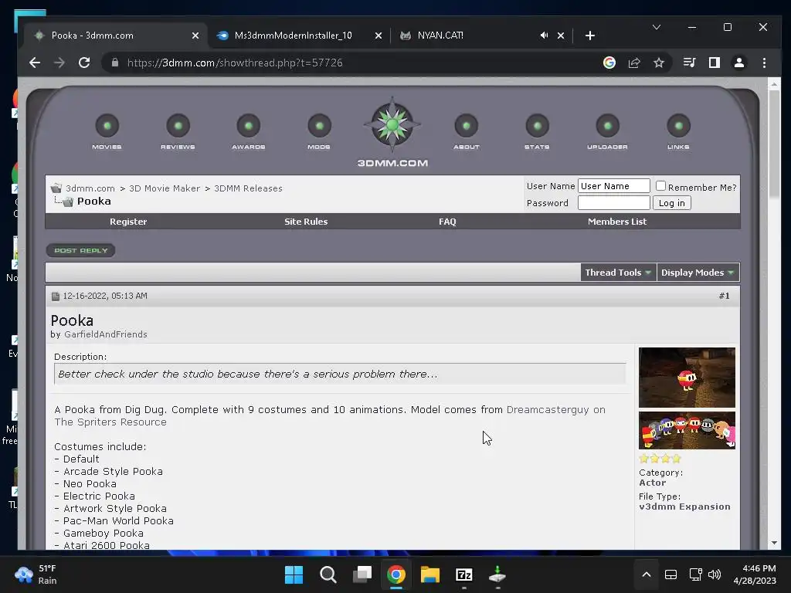Screen dimensions: 791x593
Task: Open the Links navigation orb
Action: (x=678, y=126)
